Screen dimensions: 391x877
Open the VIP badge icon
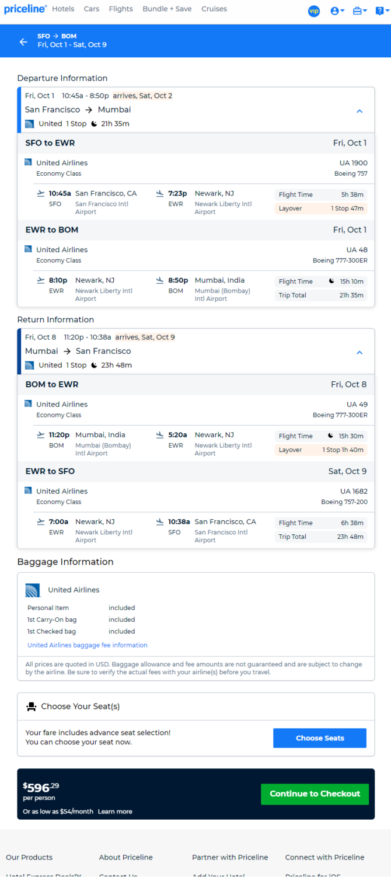tap(314, 11)
